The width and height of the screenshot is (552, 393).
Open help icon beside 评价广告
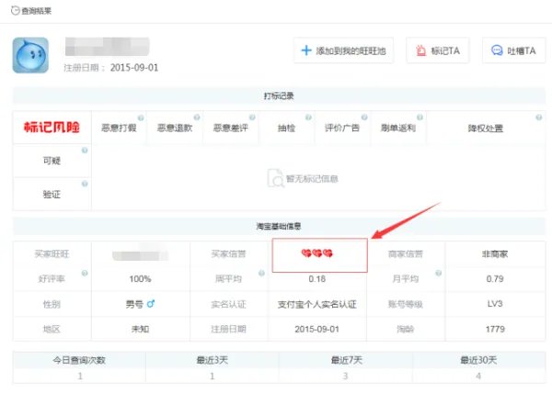point(364,118)
